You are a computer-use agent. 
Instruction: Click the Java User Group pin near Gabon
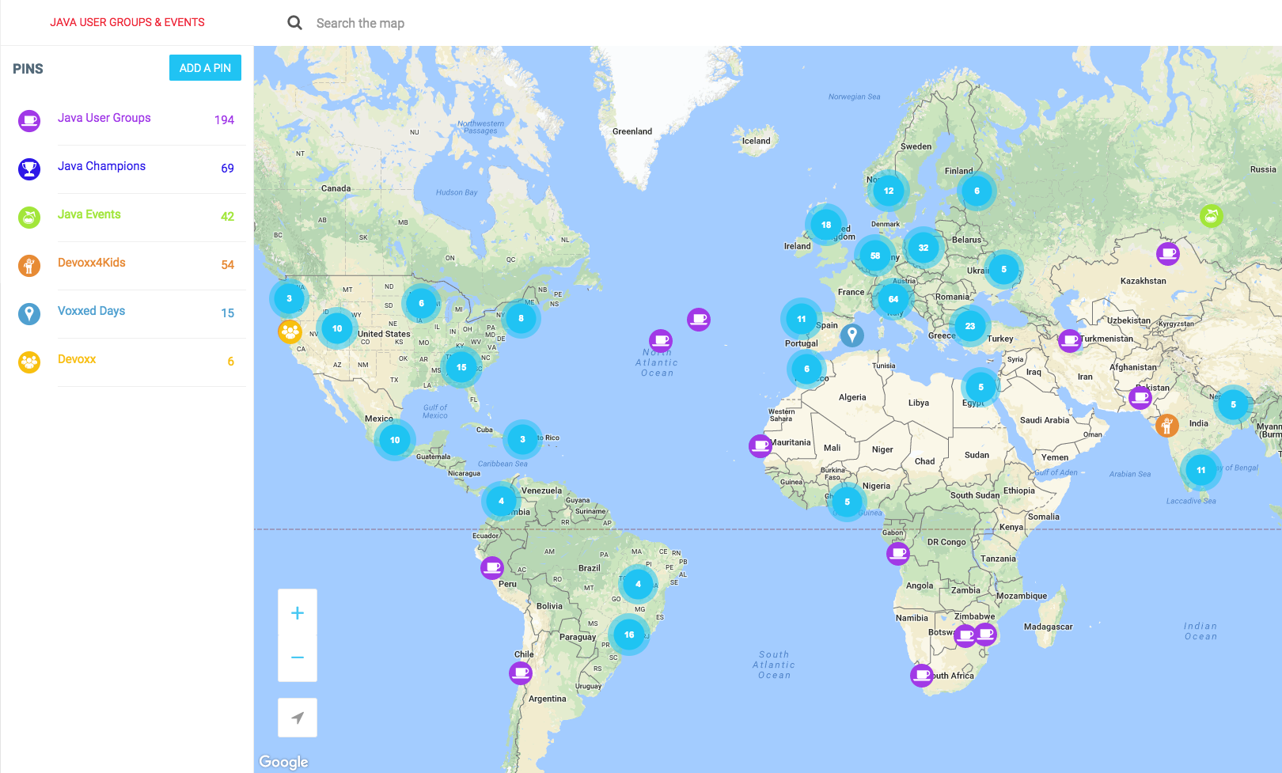point(898,553)
